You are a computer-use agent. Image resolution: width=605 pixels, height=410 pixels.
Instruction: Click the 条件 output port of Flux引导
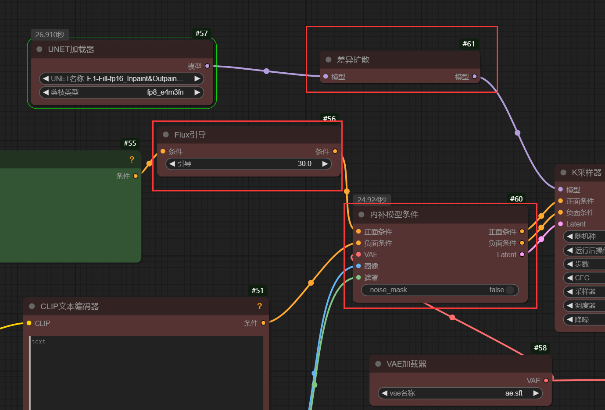tap(335, 151)
